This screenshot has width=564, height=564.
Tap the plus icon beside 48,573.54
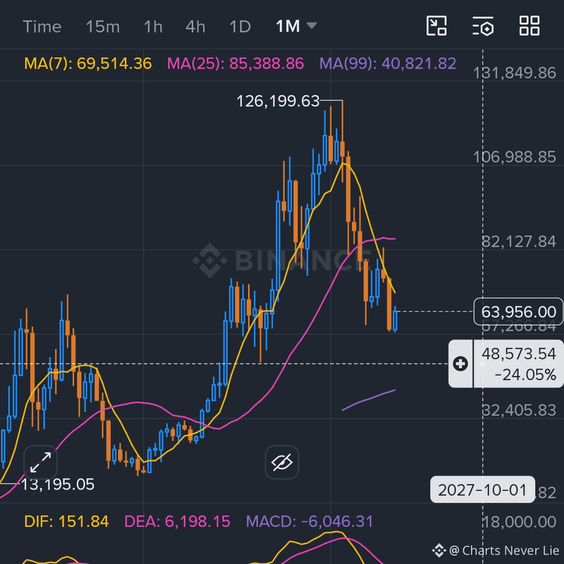pyautogui.click(x=461, y=363)
